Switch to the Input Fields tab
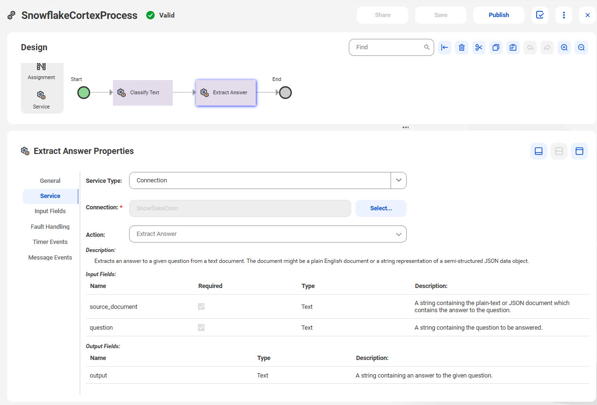The width and height of the screenshot is (597, 405). tap(50, 211)
